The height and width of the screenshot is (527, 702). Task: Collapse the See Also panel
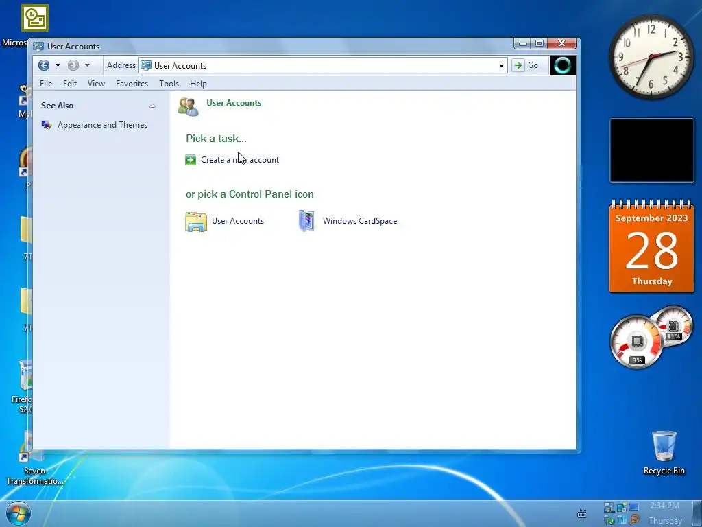(x=152, y=106)
